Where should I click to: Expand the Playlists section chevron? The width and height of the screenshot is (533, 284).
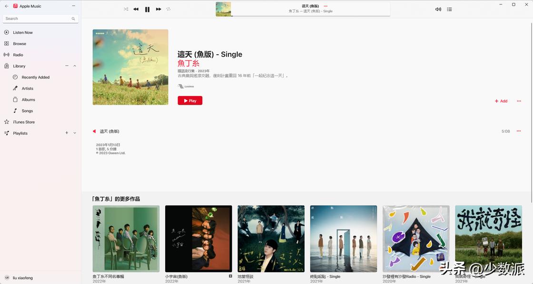pyautogui.click(x=75, y=133)
